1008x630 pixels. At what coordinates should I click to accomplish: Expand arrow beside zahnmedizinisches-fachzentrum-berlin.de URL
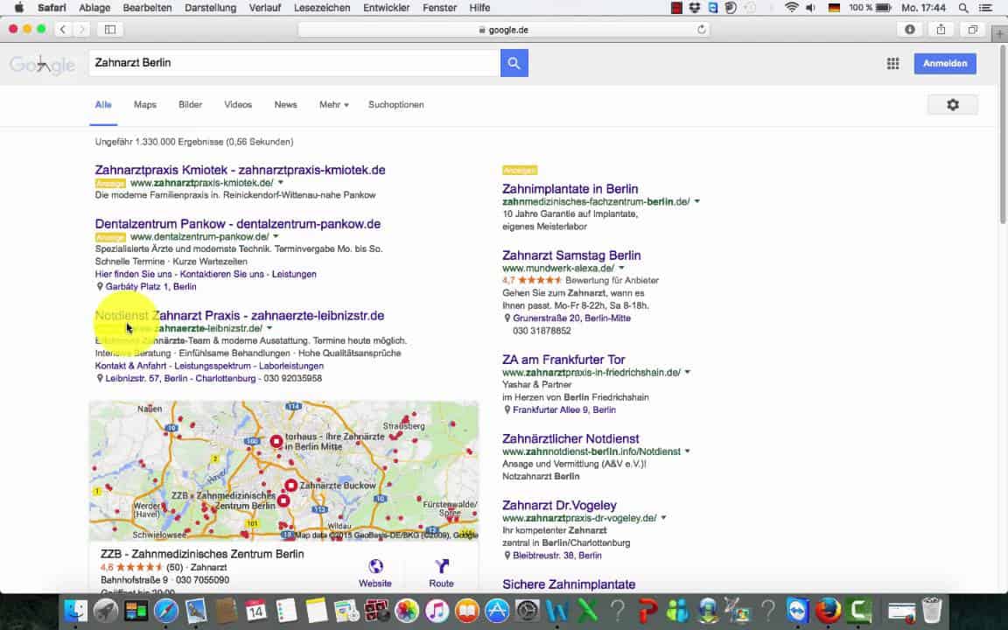[696, 202]
